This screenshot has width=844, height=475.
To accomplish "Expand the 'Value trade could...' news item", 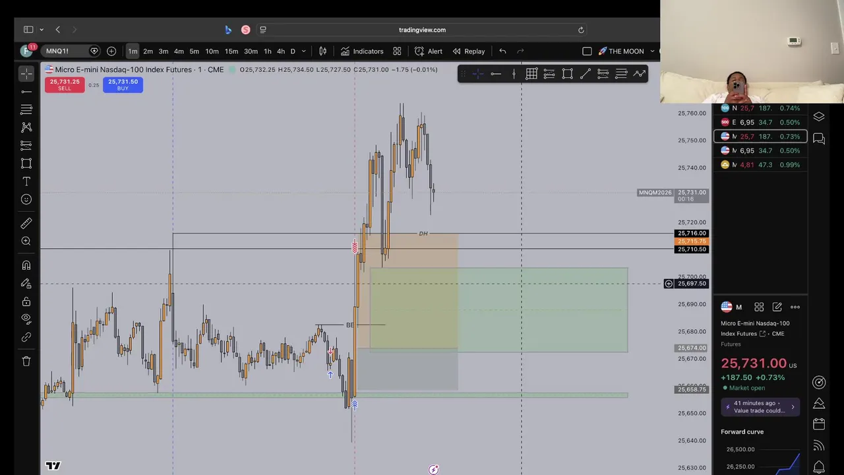I will (760, 406).
